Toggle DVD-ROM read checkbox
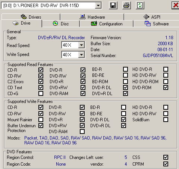The height and width of the screenshot is (169, 179). [166, 87]
